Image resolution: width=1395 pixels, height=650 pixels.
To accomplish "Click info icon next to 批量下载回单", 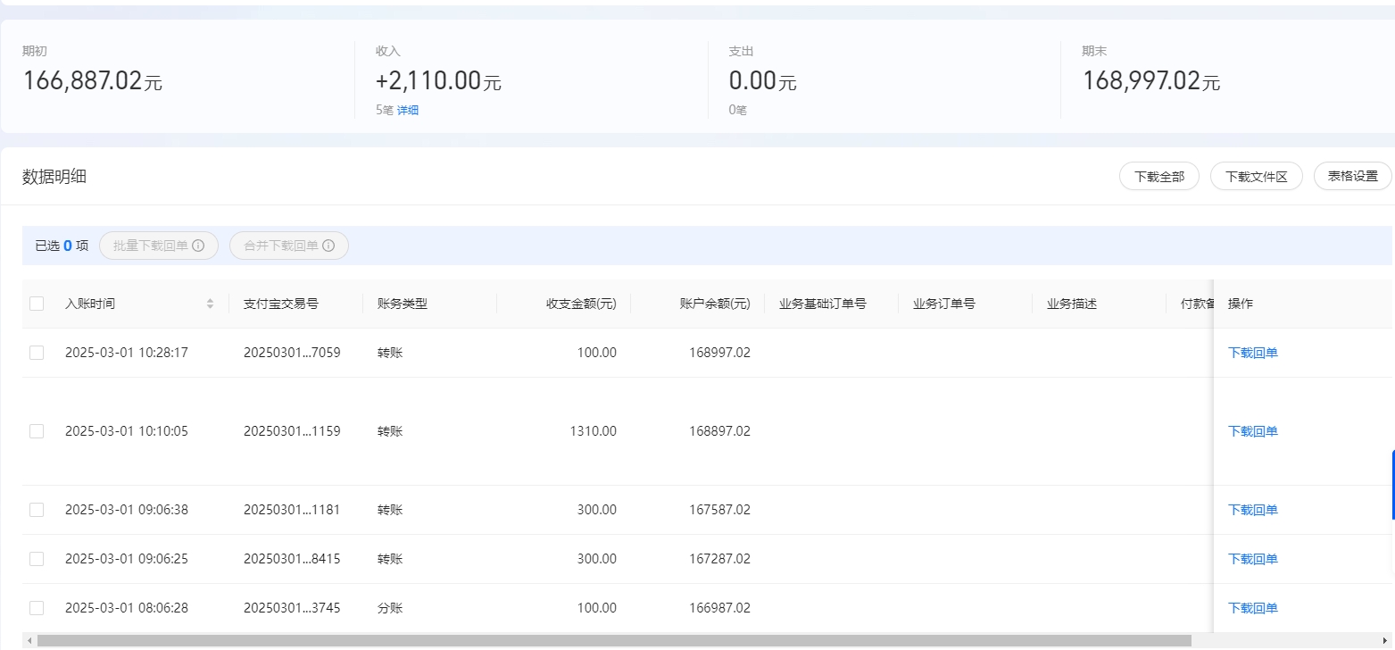I will click(199, 246).
